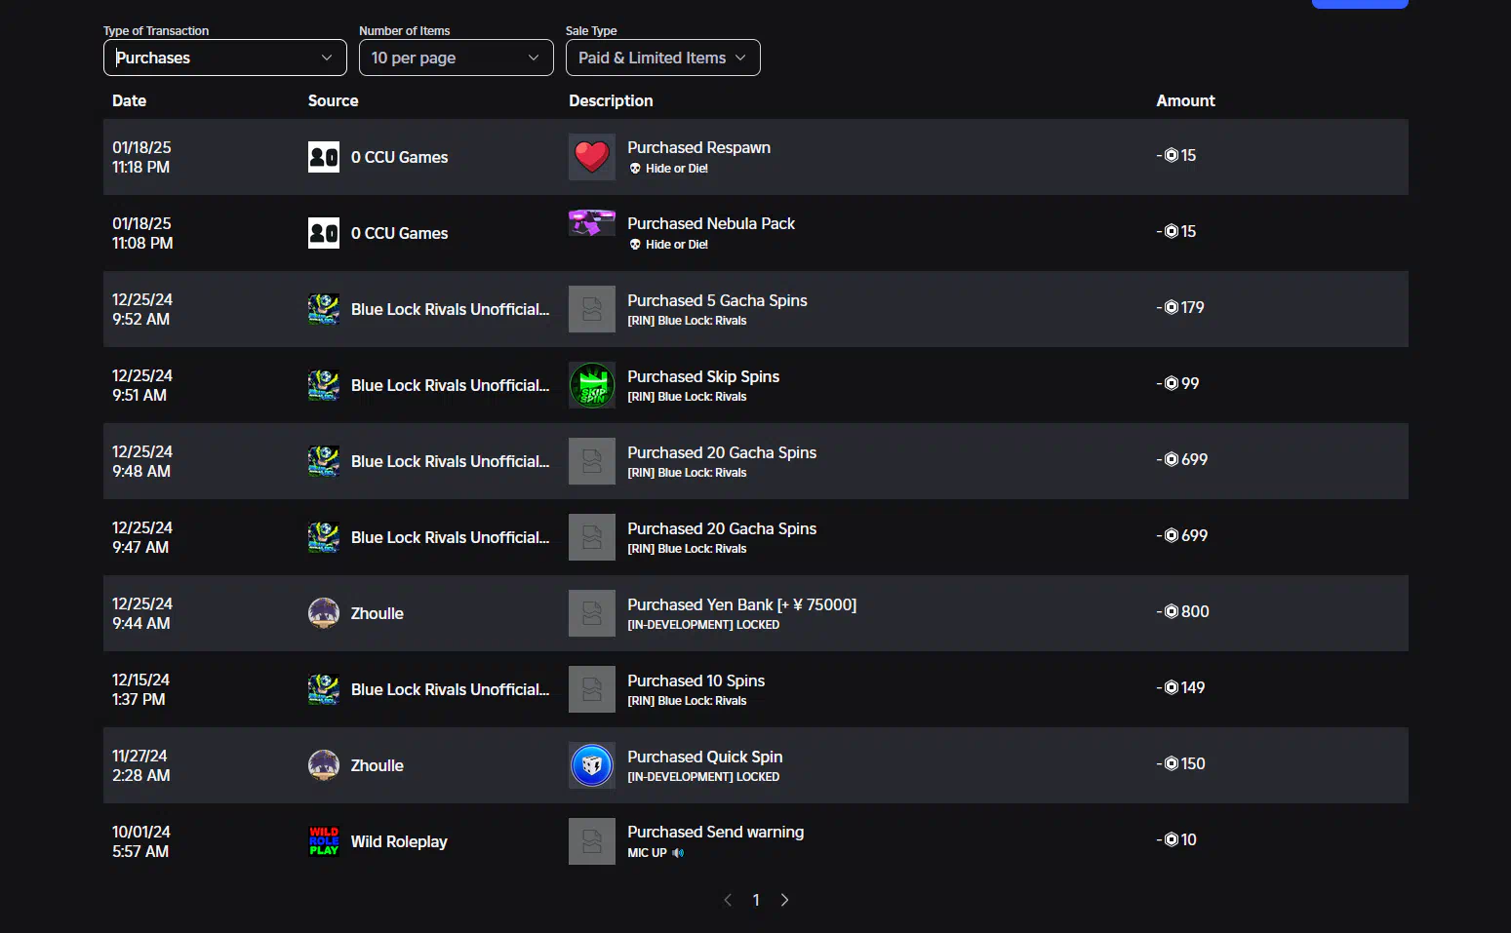Open the Type of Transaction dropdown
The height and width of the screenshot is (933, 1511).
pyautogui.click(x=224, y=58)
